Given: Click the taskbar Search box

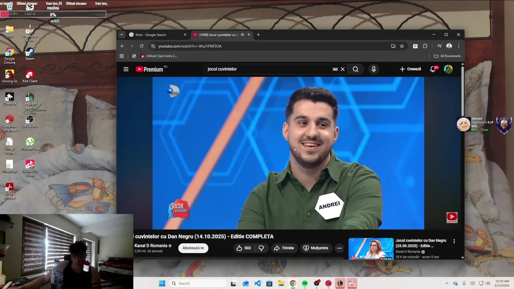Looking at the screenshot, I should click(x=198, y=283).
